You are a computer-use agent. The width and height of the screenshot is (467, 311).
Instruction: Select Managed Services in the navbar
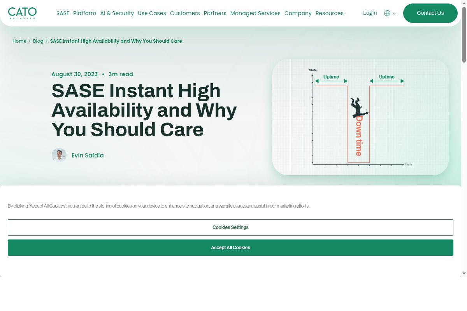pos(255,13)
